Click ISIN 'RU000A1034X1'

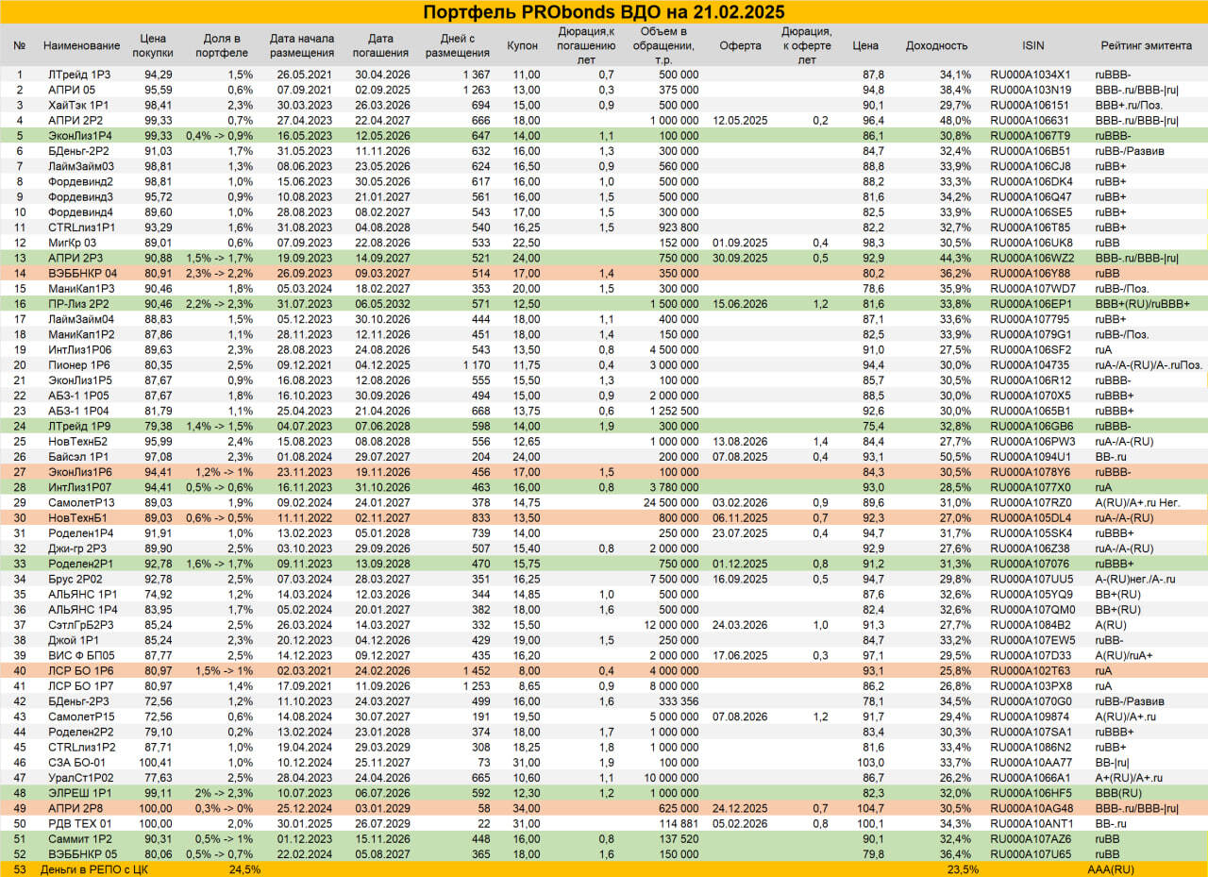[x=1030, y=75]
